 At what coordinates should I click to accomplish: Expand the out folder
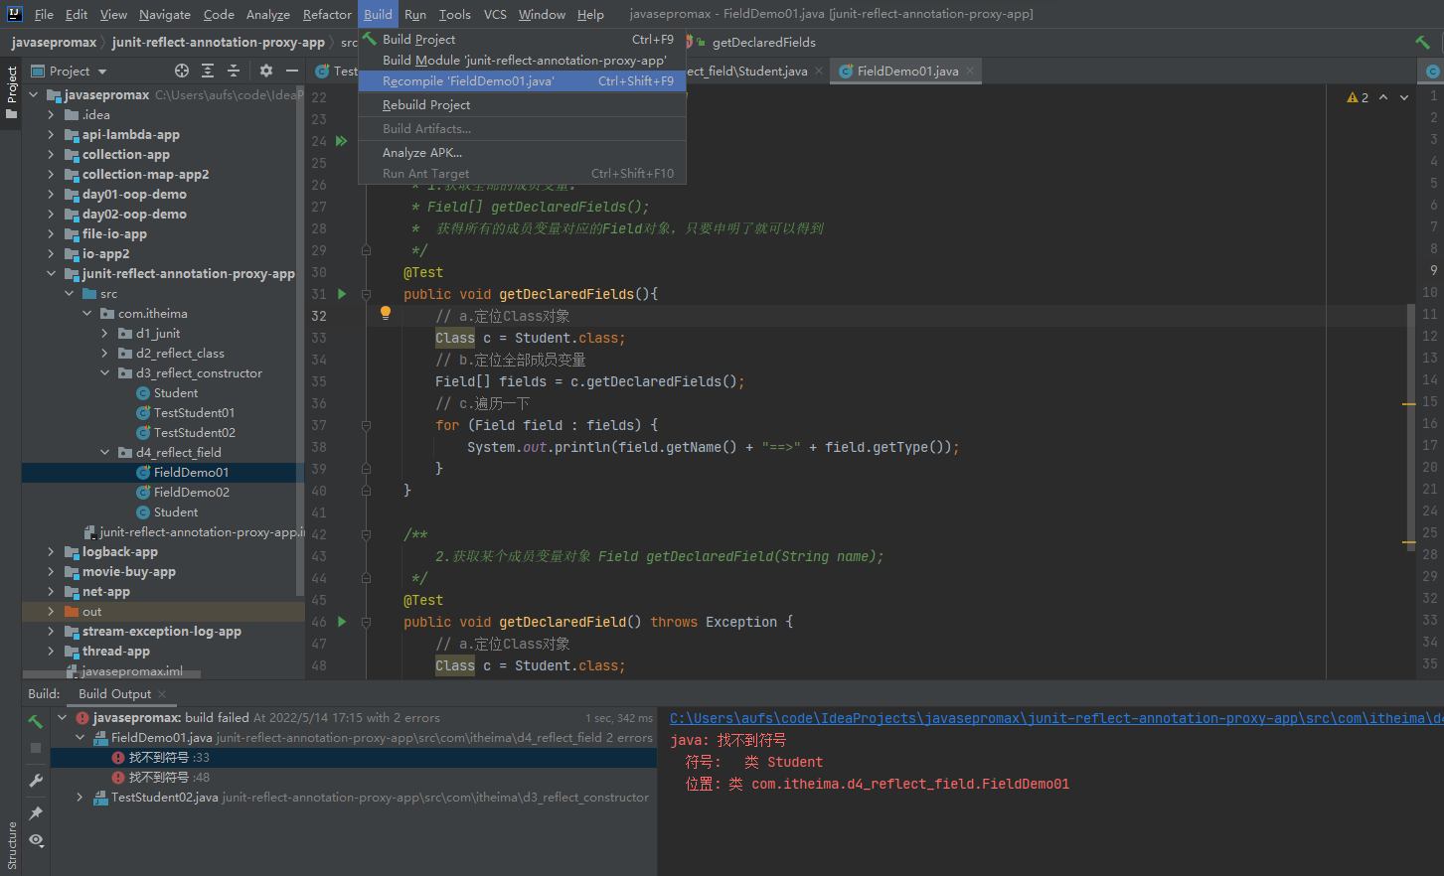52,612
